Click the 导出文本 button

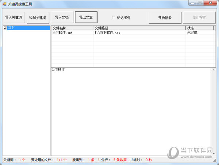pyautogui.click(x=86, y=18)
